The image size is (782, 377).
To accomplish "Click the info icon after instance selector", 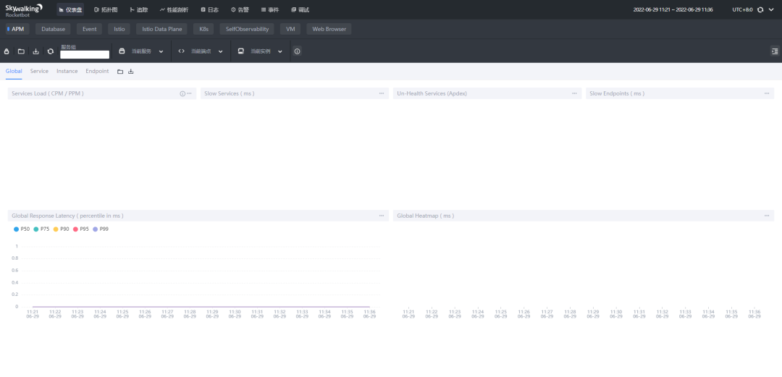I will pos(298,51).
